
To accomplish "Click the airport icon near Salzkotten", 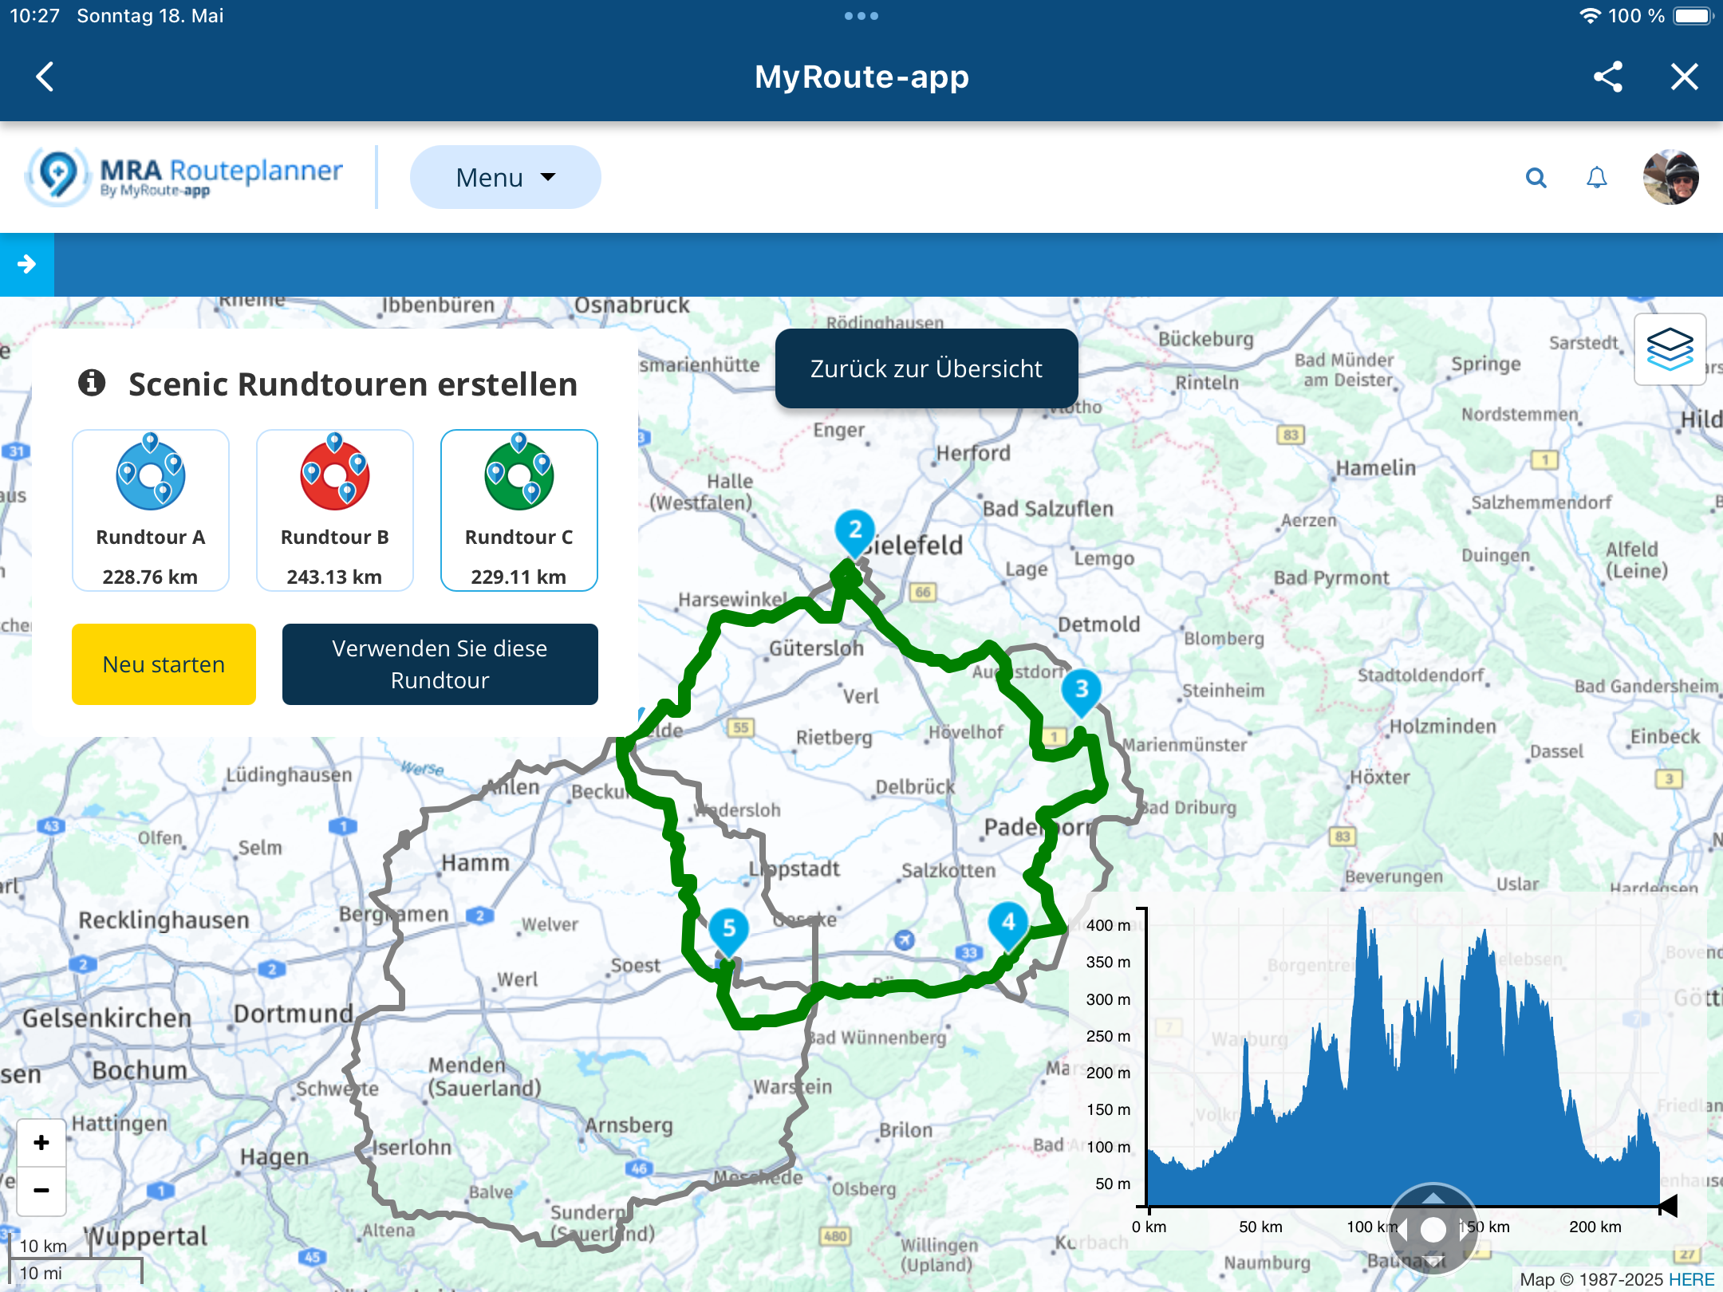I will click(x=904, y=939).
